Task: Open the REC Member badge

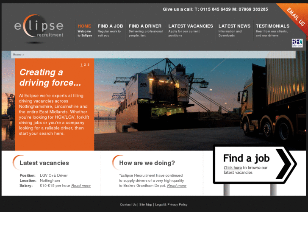Action: click(297, 43)
